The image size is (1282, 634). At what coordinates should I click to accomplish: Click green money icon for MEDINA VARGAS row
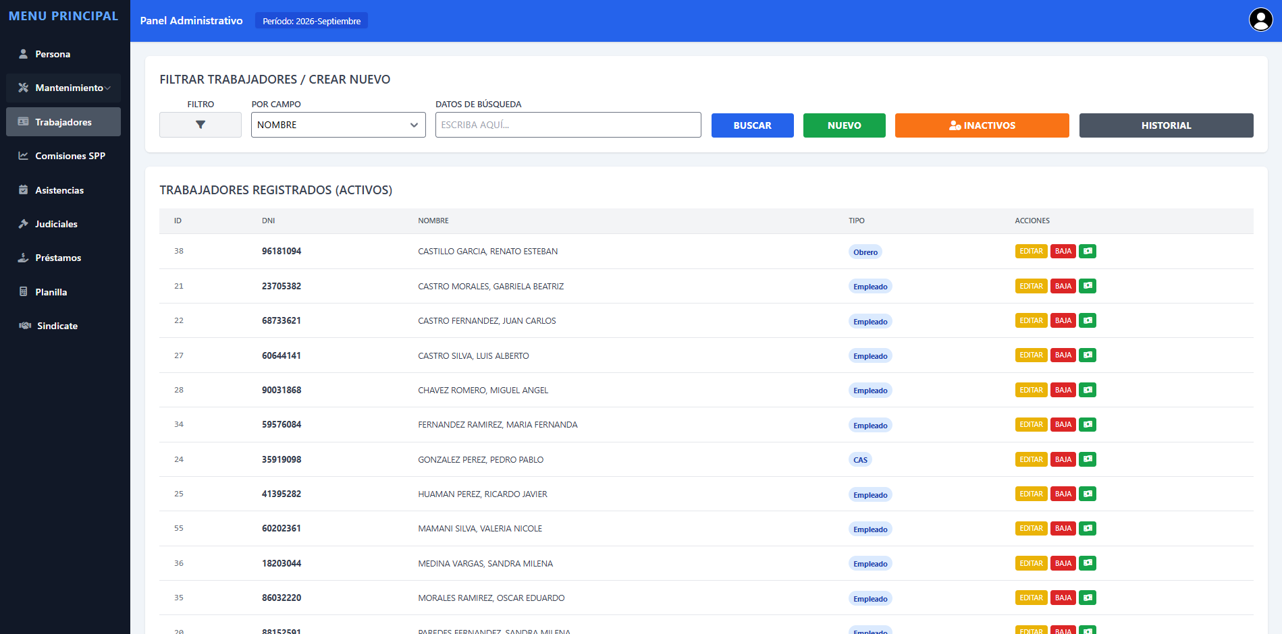tap(1088, 563)
